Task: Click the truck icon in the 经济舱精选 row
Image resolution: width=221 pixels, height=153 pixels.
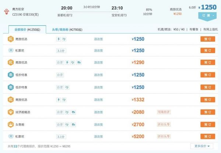Action: (73, 112)
